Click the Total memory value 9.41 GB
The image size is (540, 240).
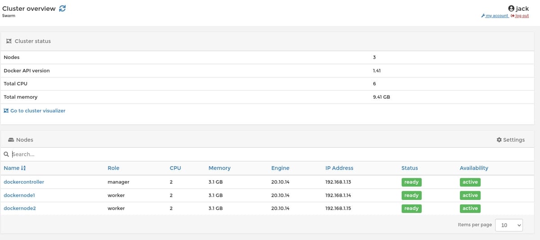click(x=381, y=97)
